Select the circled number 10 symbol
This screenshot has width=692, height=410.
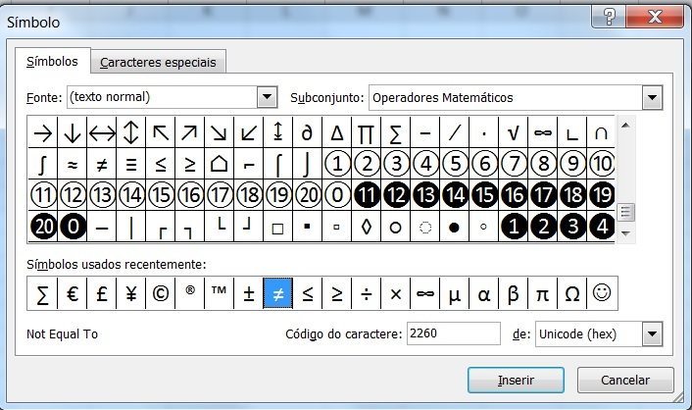(601, 164)
